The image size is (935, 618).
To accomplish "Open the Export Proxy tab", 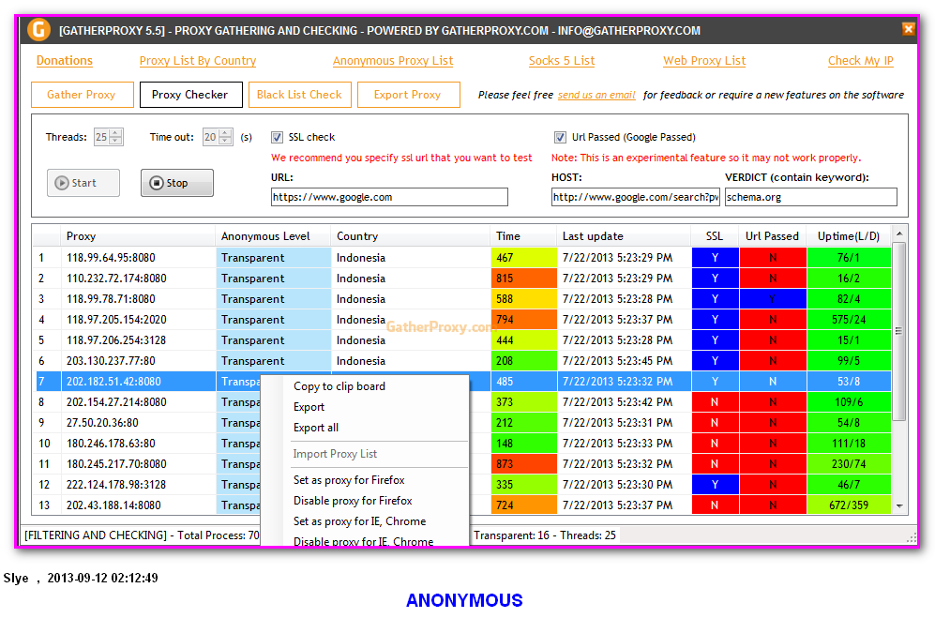I will [409, 95].
